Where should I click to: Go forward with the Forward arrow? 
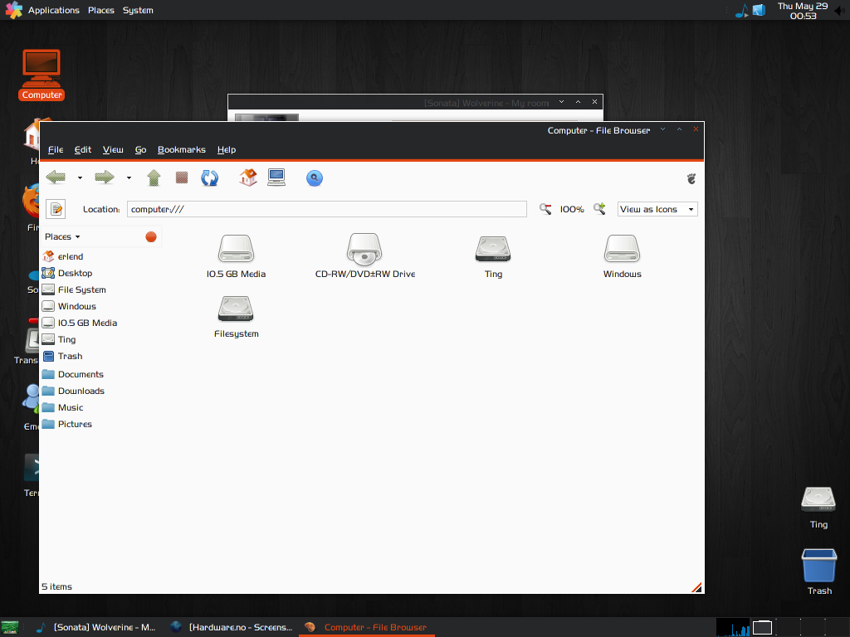click(x=105, y=177)
